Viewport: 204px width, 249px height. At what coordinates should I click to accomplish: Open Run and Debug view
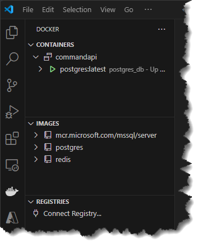(12, 112)
